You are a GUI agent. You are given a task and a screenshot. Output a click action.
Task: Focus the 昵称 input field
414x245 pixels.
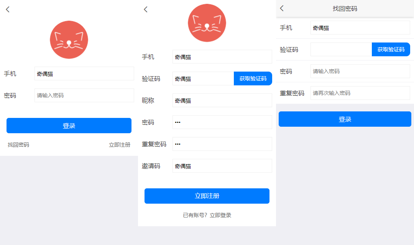[222, 100]
